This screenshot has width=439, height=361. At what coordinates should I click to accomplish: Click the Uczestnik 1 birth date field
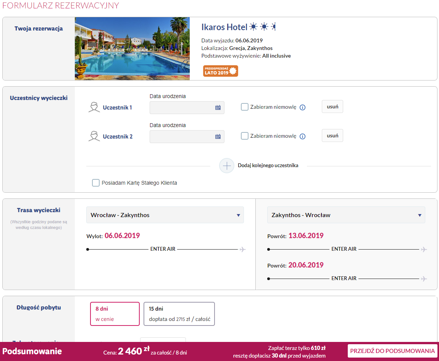(187, 108)
